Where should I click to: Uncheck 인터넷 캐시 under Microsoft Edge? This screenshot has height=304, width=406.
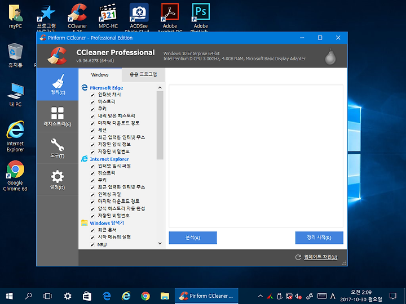coord(92,95)
